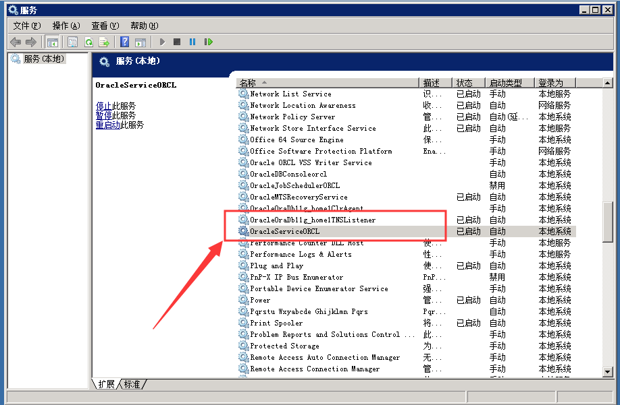620x405 pixels.
Task: Click the gear icon beside OracleDBConsoleorcl
Action: click(243, 174)
